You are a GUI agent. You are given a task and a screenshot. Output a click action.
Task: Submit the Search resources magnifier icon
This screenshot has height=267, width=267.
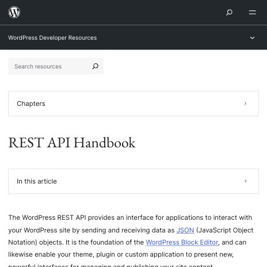tap(96, 66)
